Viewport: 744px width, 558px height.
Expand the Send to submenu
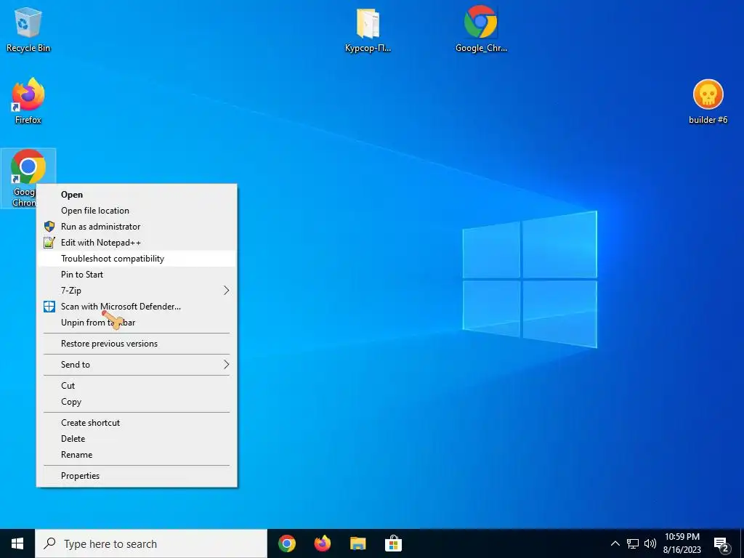[137, 365]
